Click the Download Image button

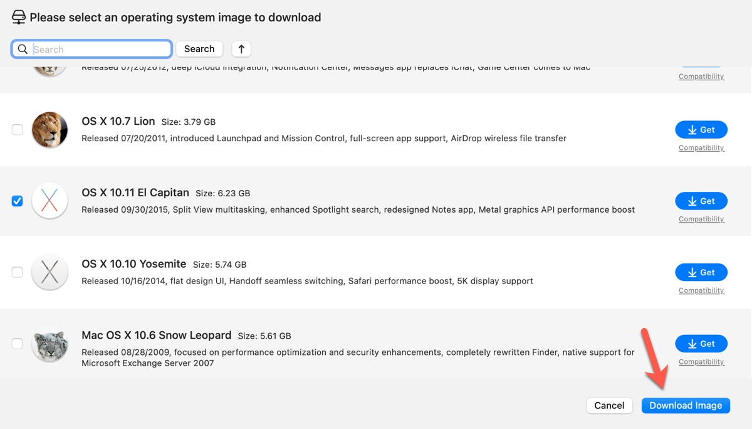pos(686,406)
